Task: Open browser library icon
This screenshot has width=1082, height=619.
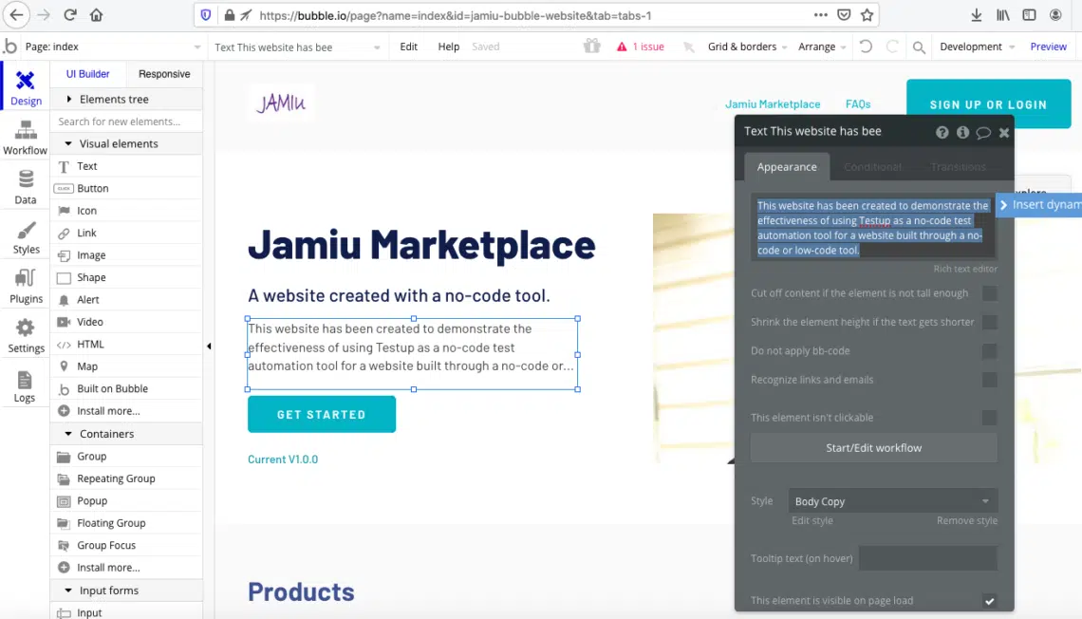Action: (1002, 15)
